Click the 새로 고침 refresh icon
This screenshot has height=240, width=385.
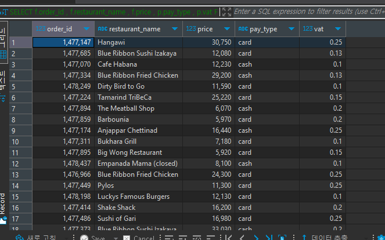pos(19,238)
